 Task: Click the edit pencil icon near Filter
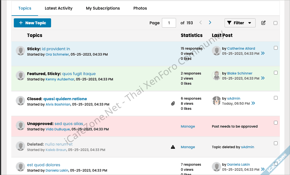point(263,23)
